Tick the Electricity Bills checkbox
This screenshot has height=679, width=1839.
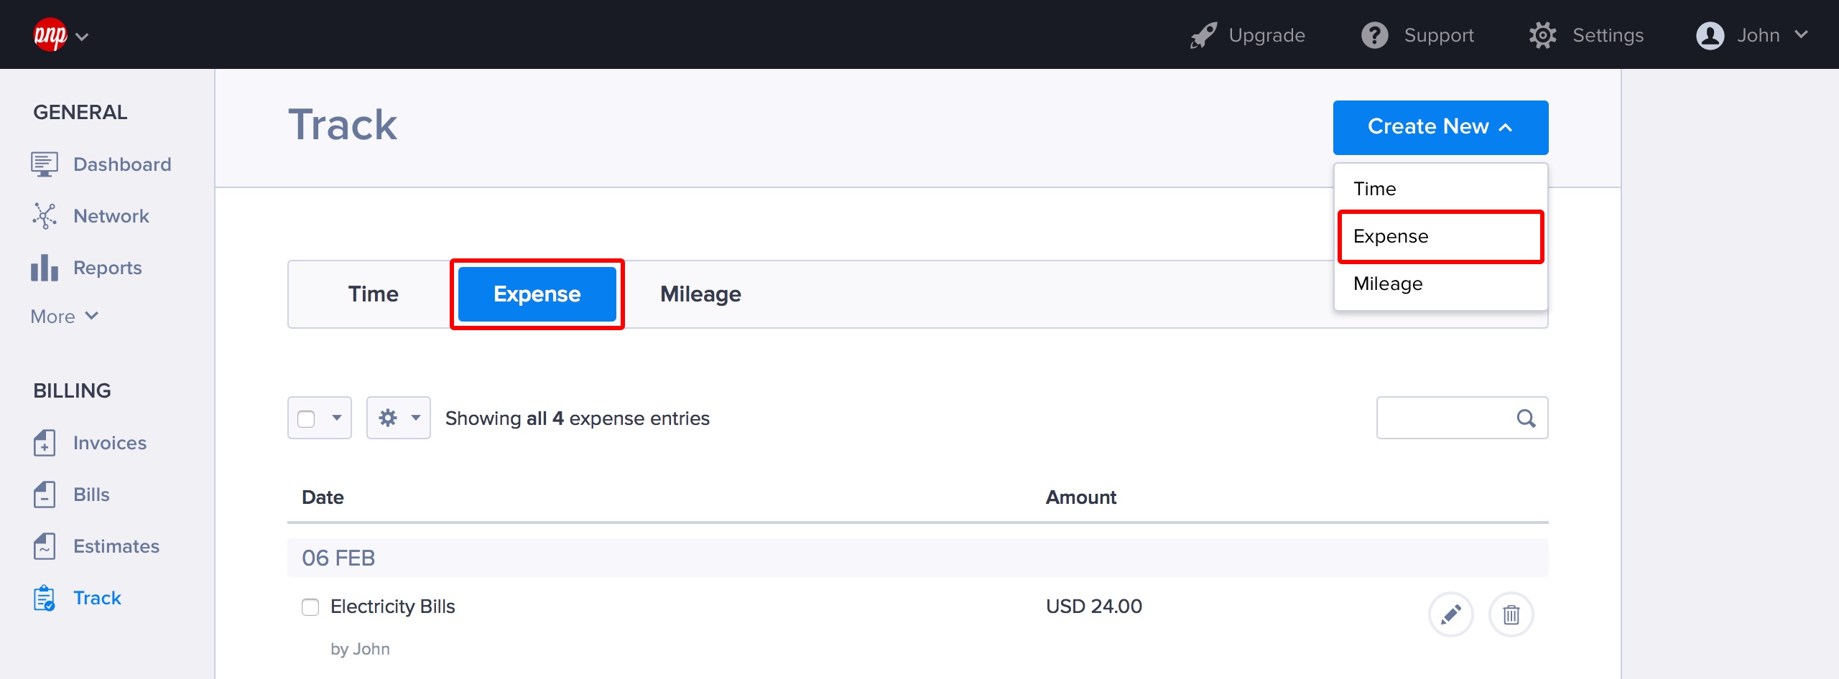click(310, 607)
